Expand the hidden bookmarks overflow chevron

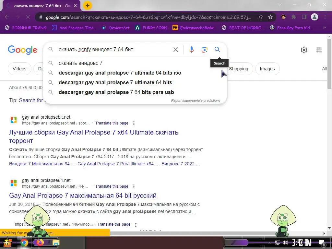[x=324, y=28]
